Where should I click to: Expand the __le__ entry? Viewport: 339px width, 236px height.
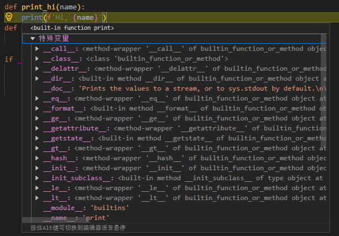(37, 188)
